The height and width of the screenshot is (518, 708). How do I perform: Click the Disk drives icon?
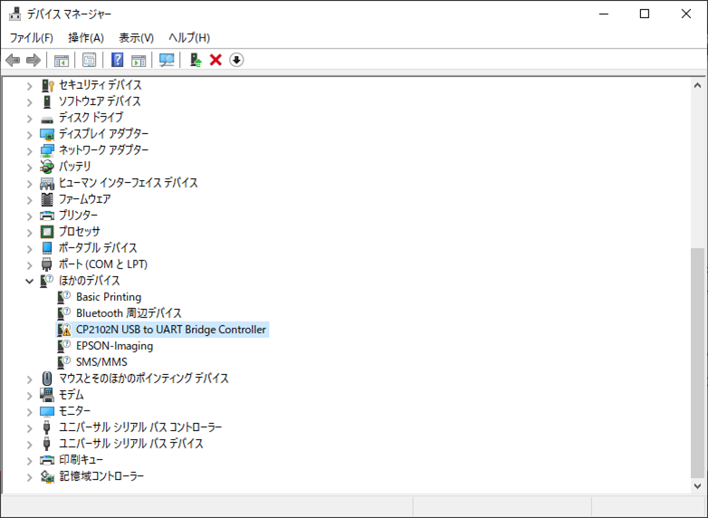point(47,120)
